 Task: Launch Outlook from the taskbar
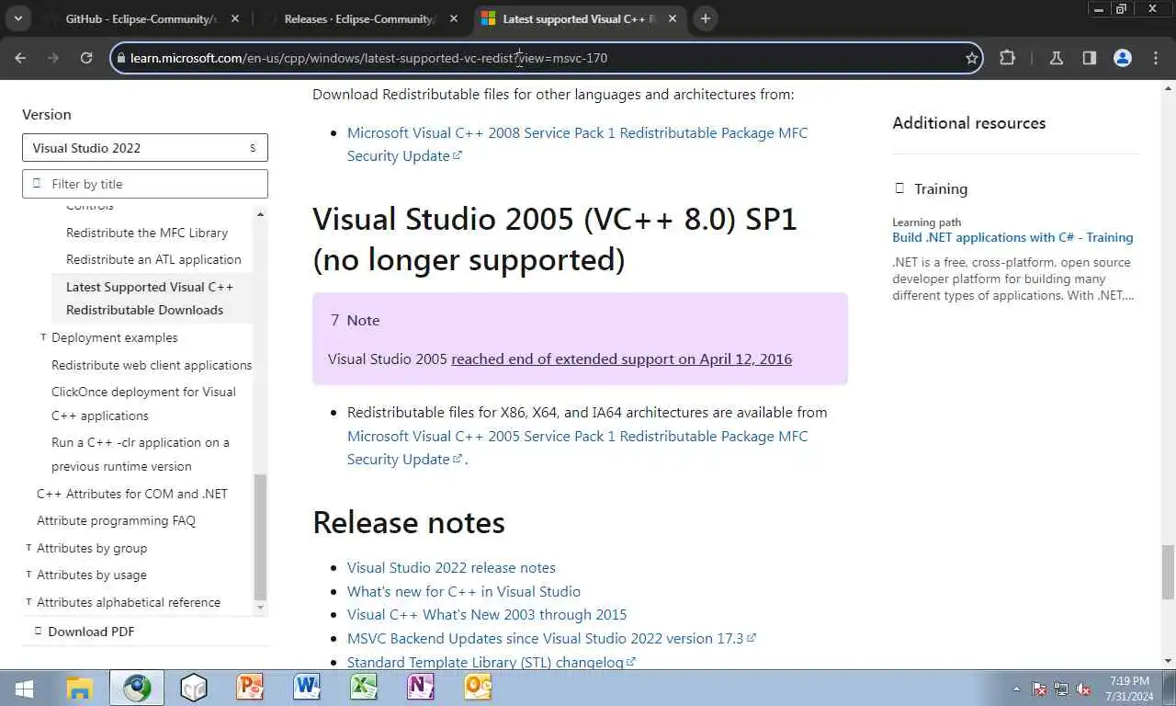[478, 688]
